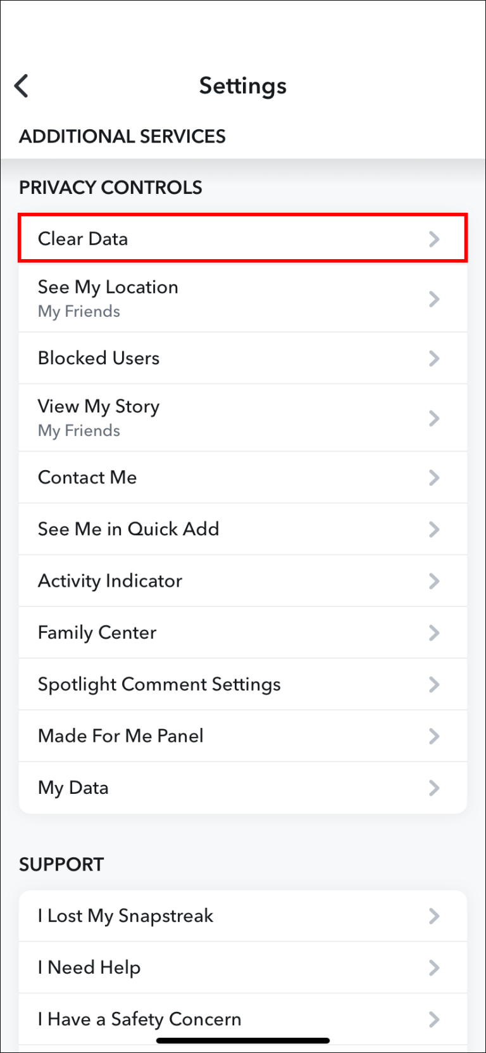The width and height of the screenshot is (486, 1053).
Task: Select I Lost My Snapstreak
Action: point(126,916)
